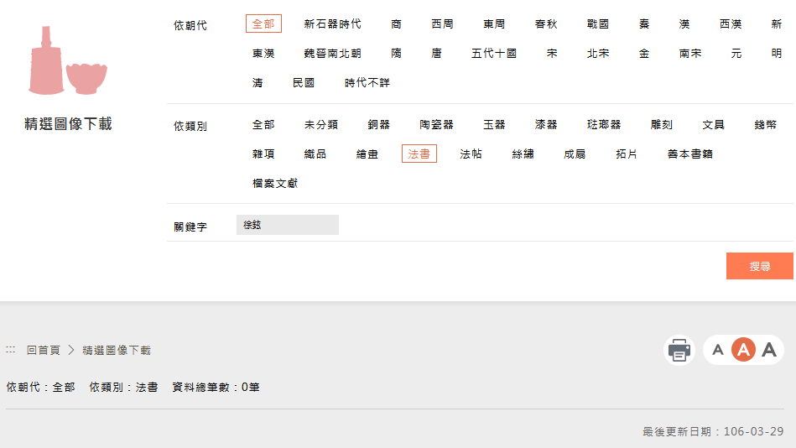Select category 玉器
Image resolution: width=796 pixels, height=448 pixels.
494,124
